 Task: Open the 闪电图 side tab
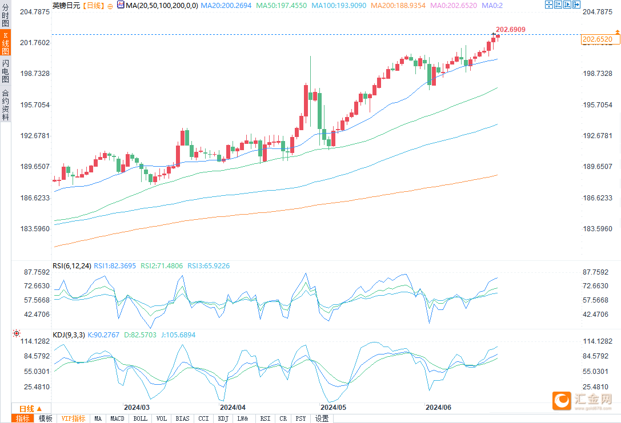[5, 71]
